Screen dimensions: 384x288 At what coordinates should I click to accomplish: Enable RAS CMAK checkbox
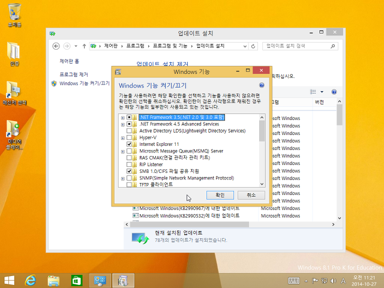coord(129,158)
